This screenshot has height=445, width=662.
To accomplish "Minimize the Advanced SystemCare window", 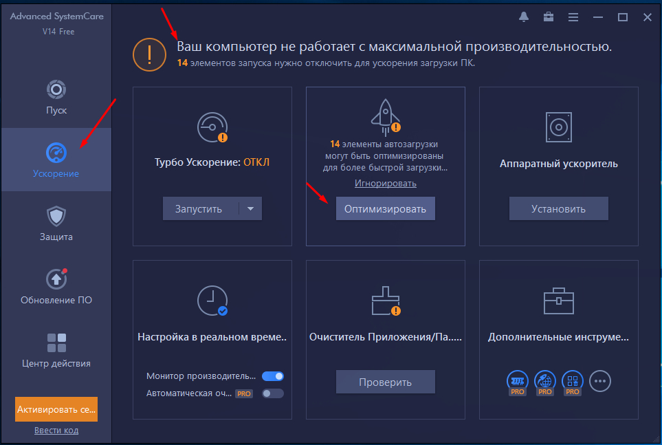I will pyautogui.click(x=598, y=17).
